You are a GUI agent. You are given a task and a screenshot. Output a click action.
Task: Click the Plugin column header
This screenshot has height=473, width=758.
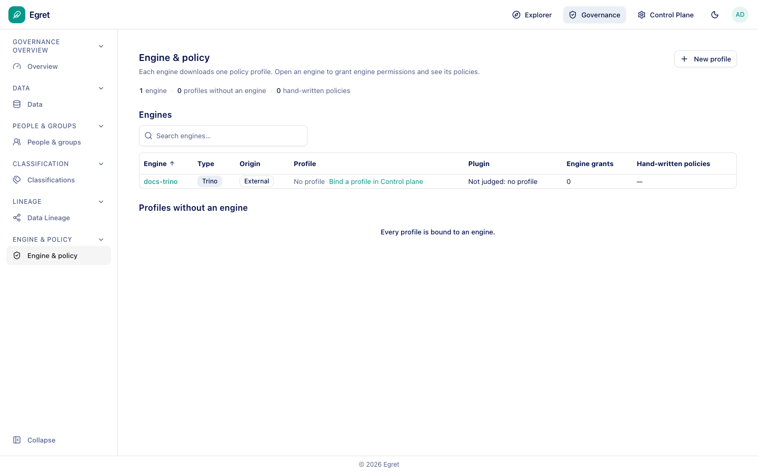479,164
